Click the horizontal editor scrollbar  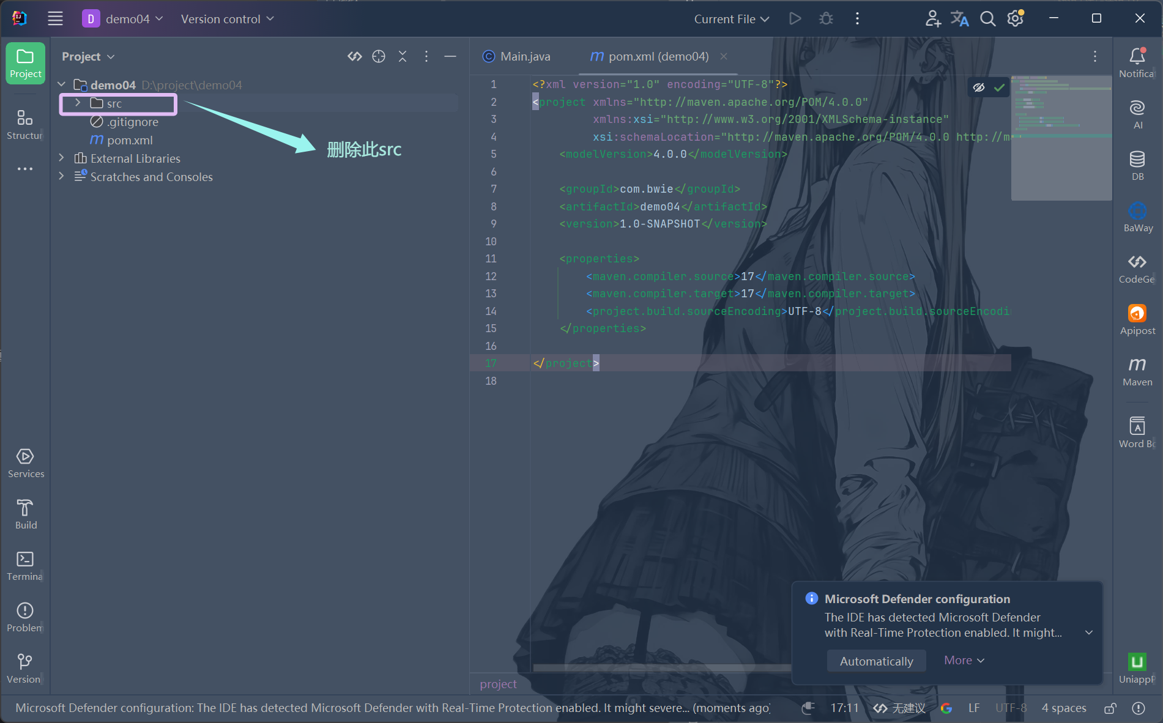[x=662, y=668]
